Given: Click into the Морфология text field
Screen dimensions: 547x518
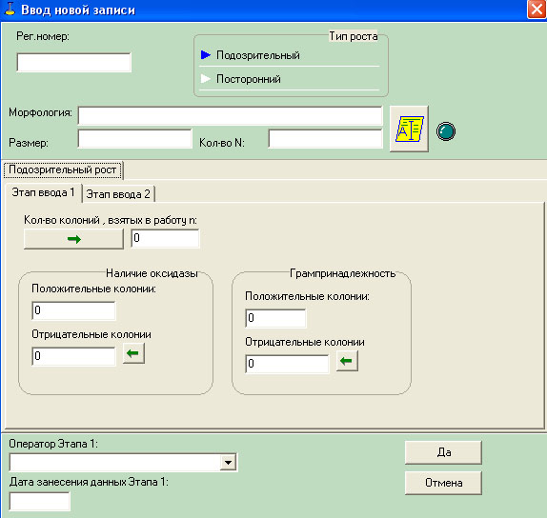Looking at the screenshot, I should tap(231, 115).
